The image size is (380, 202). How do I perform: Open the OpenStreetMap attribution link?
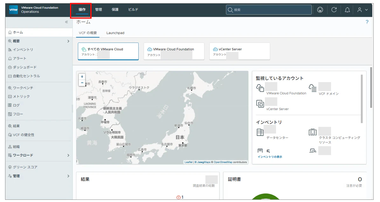coord(223,162)
